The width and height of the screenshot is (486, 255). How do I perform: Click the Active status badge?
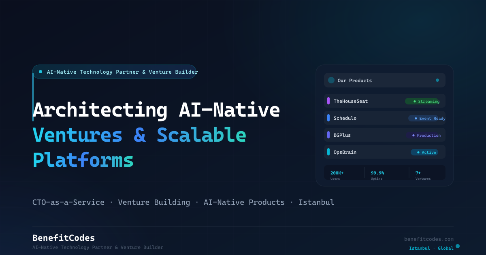point(424,152)
